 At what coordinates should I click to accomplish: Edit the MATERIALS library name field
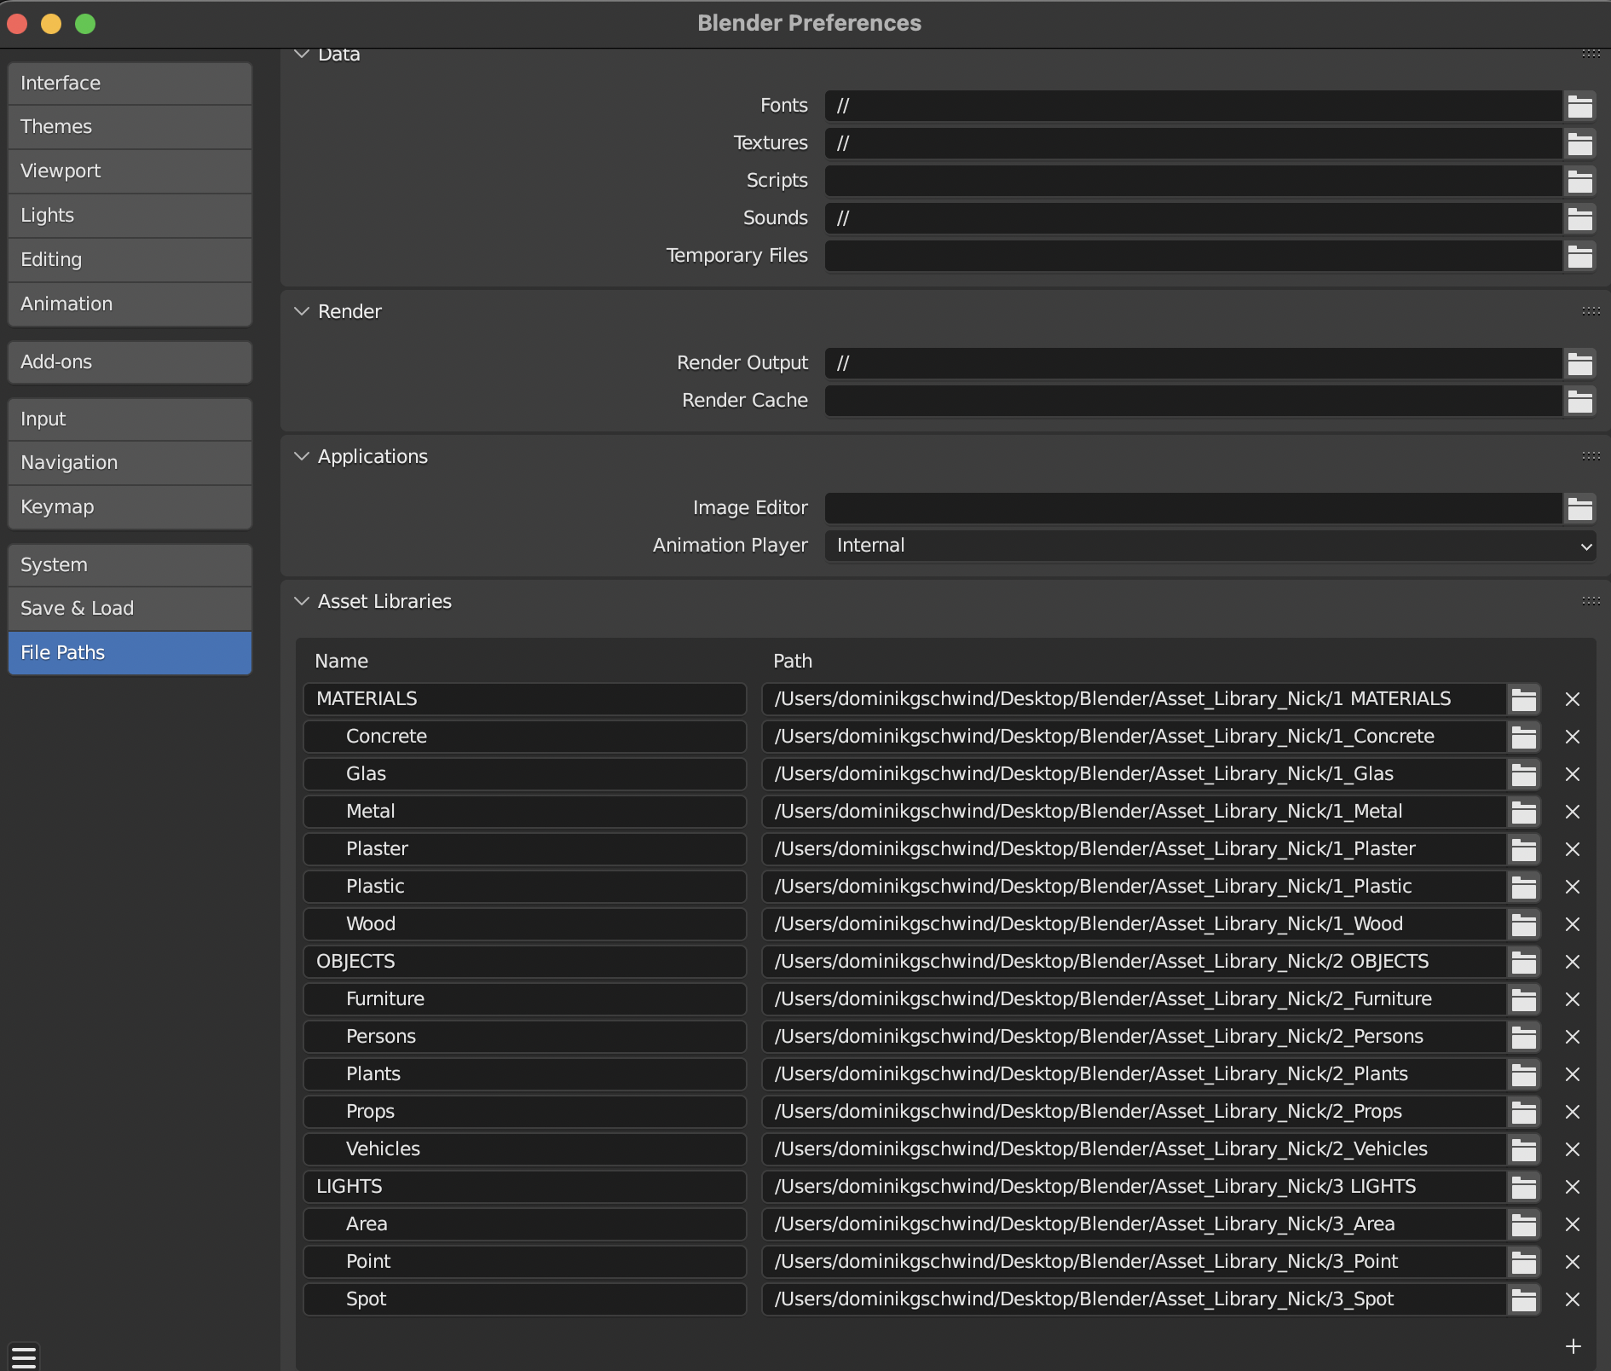coord(525,699)
